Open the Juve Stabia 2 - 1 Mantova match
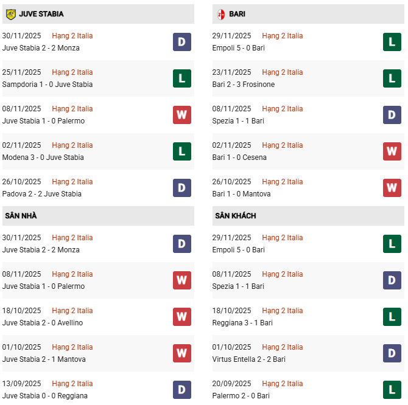The image size is (408, 405). pos(44,359)
